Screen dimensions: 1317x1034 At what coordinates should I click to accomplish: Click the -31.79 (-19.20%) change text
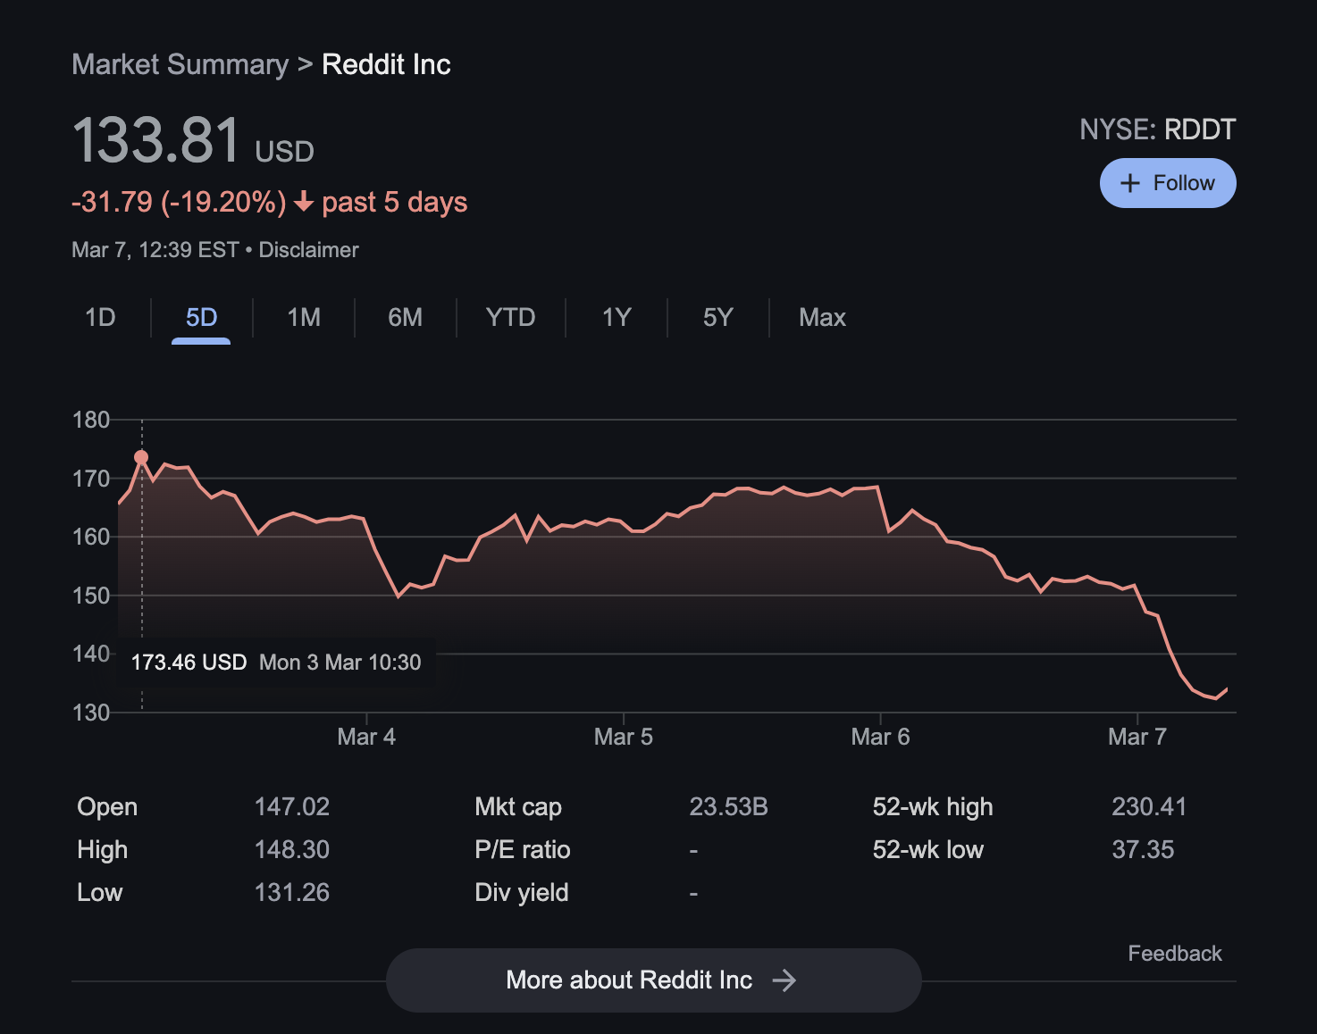click(x=179, y=202)
